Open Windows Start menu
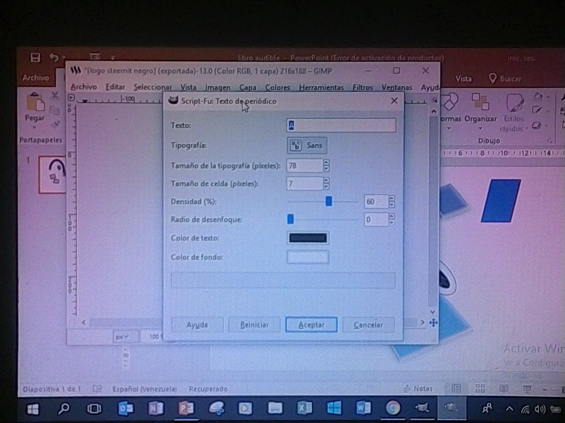The height and width of the screenshot is (423, 565). pos(32,409)
